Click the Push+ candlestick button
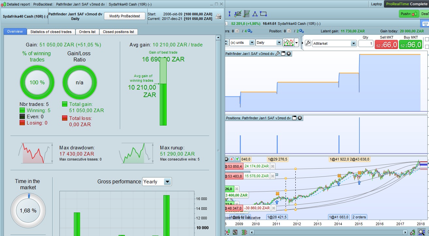 point(409,14)
